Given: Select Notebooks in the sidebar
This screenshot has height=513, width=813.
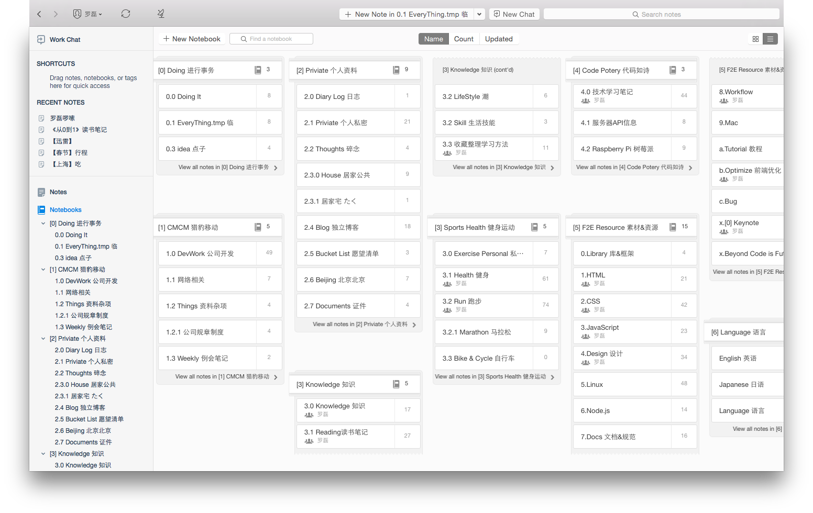Looking at the screenshot, I should 65,210.
